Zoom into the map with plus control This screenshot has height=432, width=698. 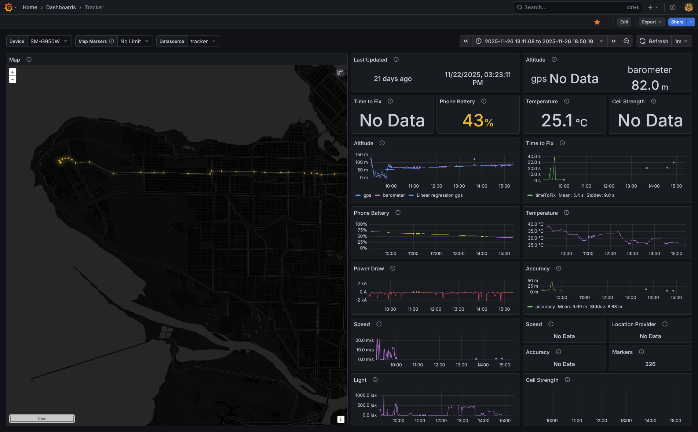coord(12,72)
